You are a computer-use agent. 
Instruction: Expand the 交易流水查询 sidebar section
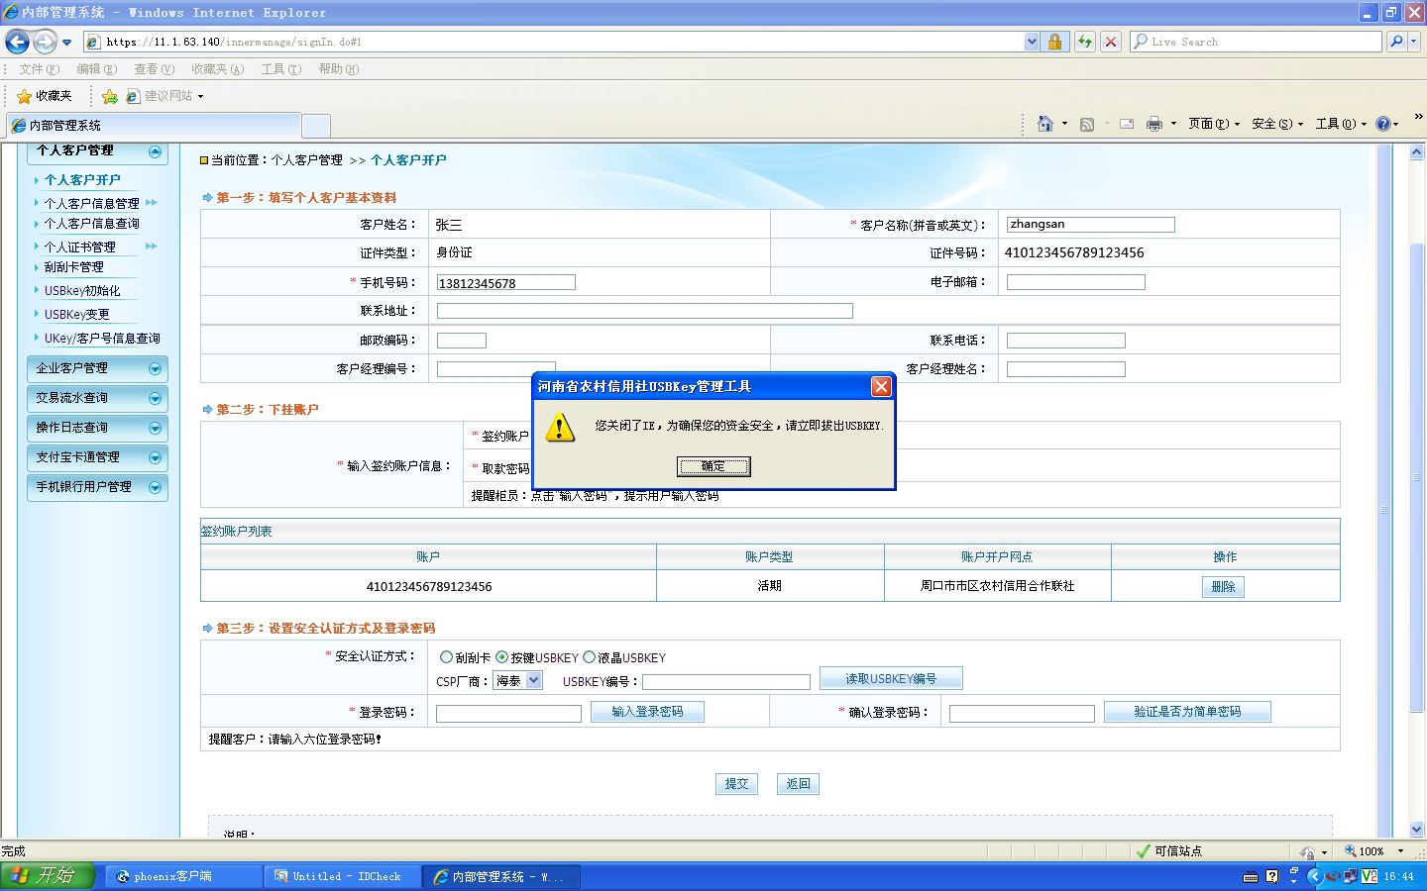(x=97, y=398)
